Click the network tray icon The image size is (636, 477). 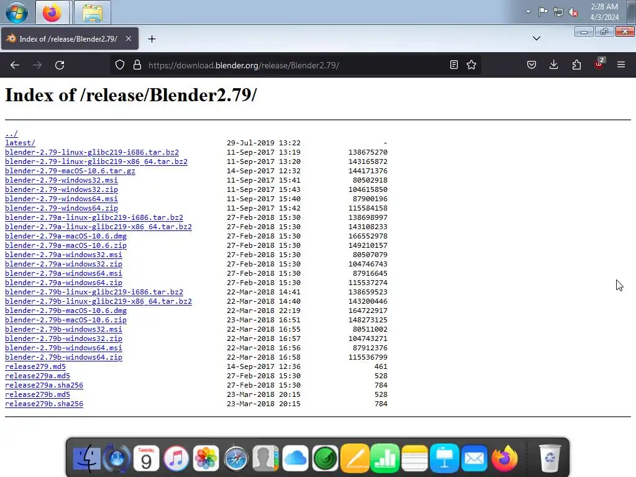click(x=558, y=12)
